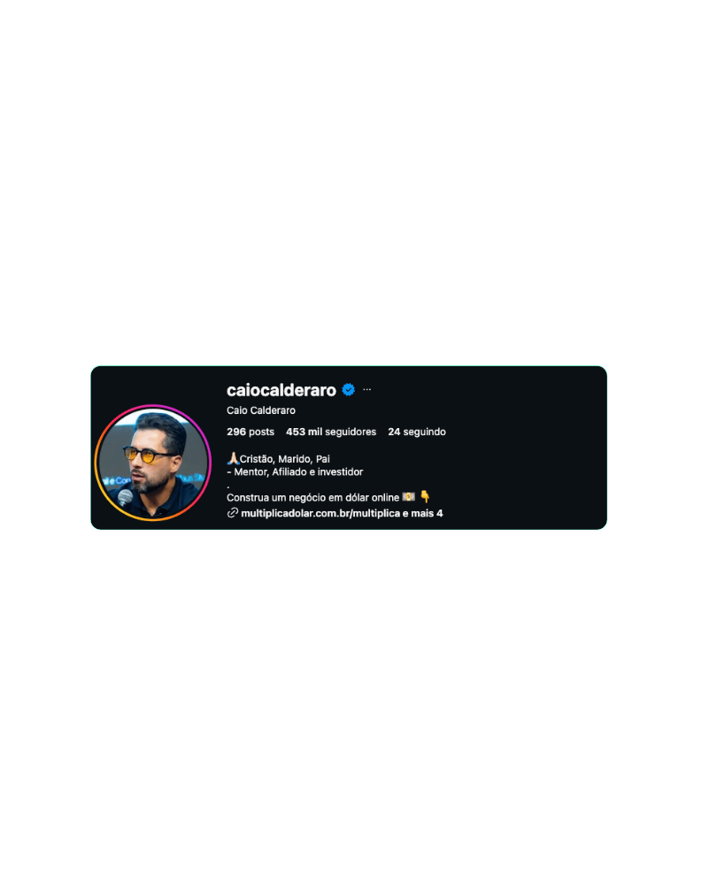Image resolution: width=717 pixels, height=896 pixels.
Task: Click the orange-tinted glasses in the photo
Action: tap(148, 455)
